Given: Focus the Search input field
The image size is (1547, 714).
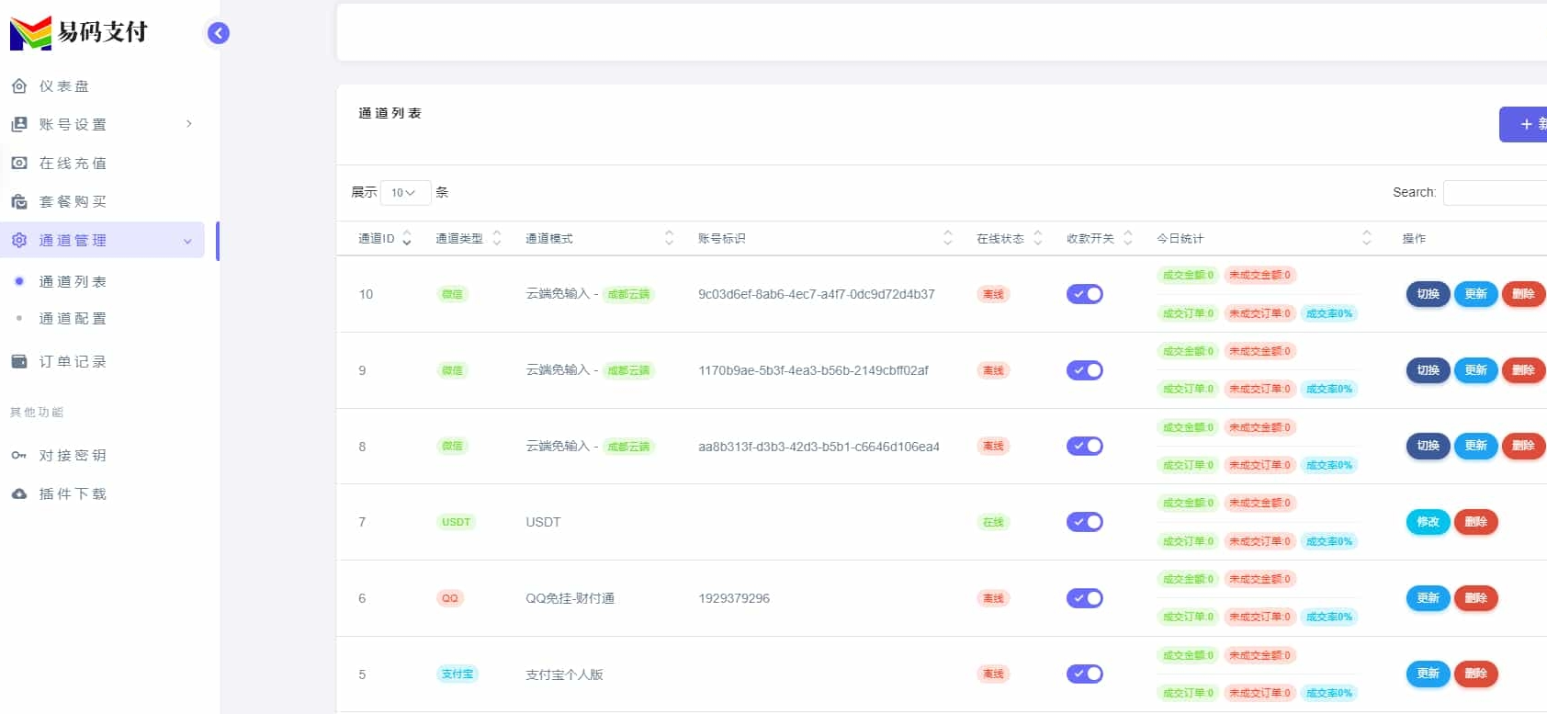Looking at the screenshot, I should point(1495,192).
